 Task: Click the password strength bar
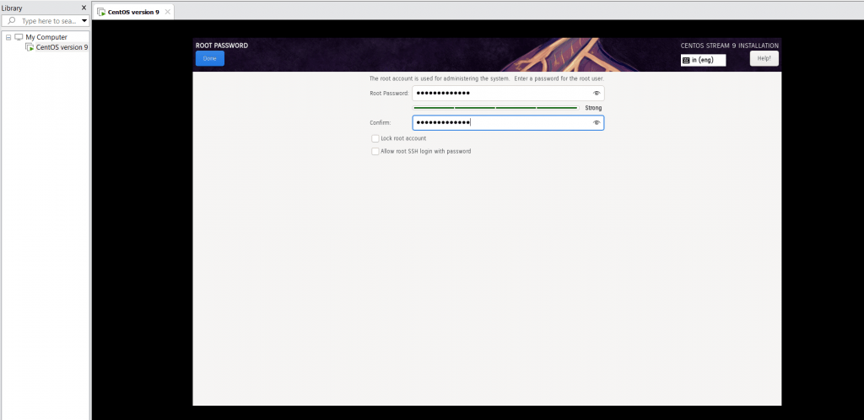coord(495,108)
